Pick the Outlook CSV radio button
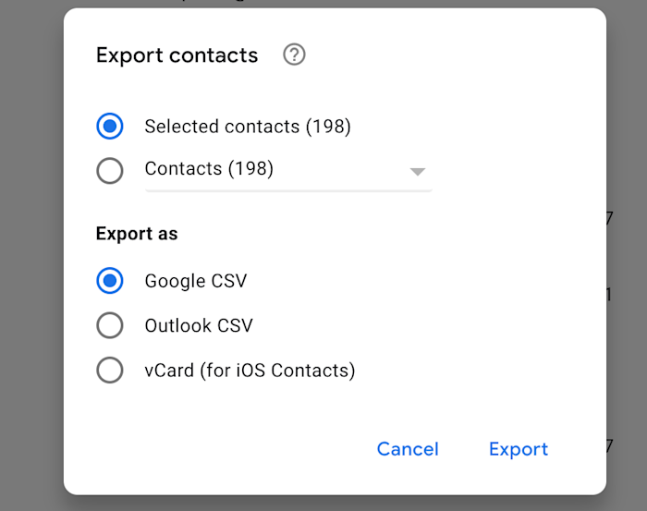 [x=110, y=325]
